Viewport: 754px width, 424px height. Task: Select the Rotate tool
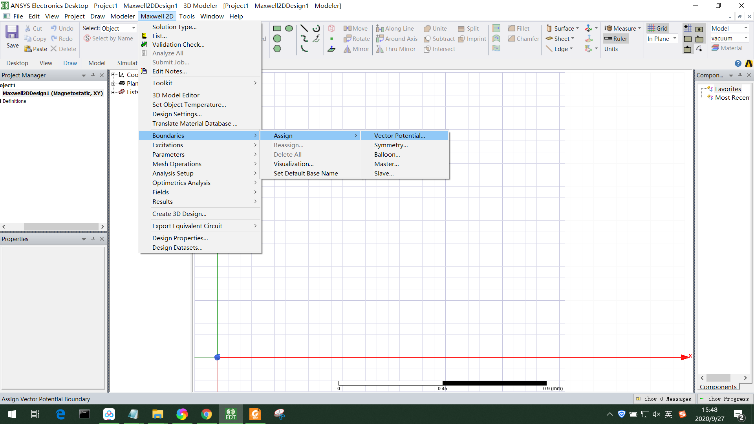pyautogui.click(x=357, y=38)
